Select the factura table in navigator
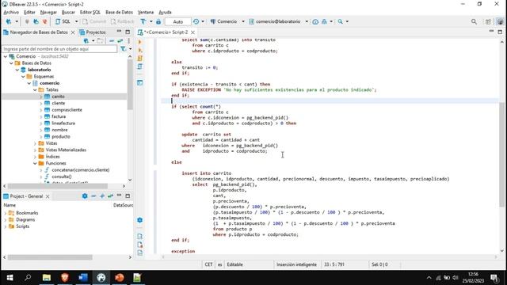 (59, 116)
